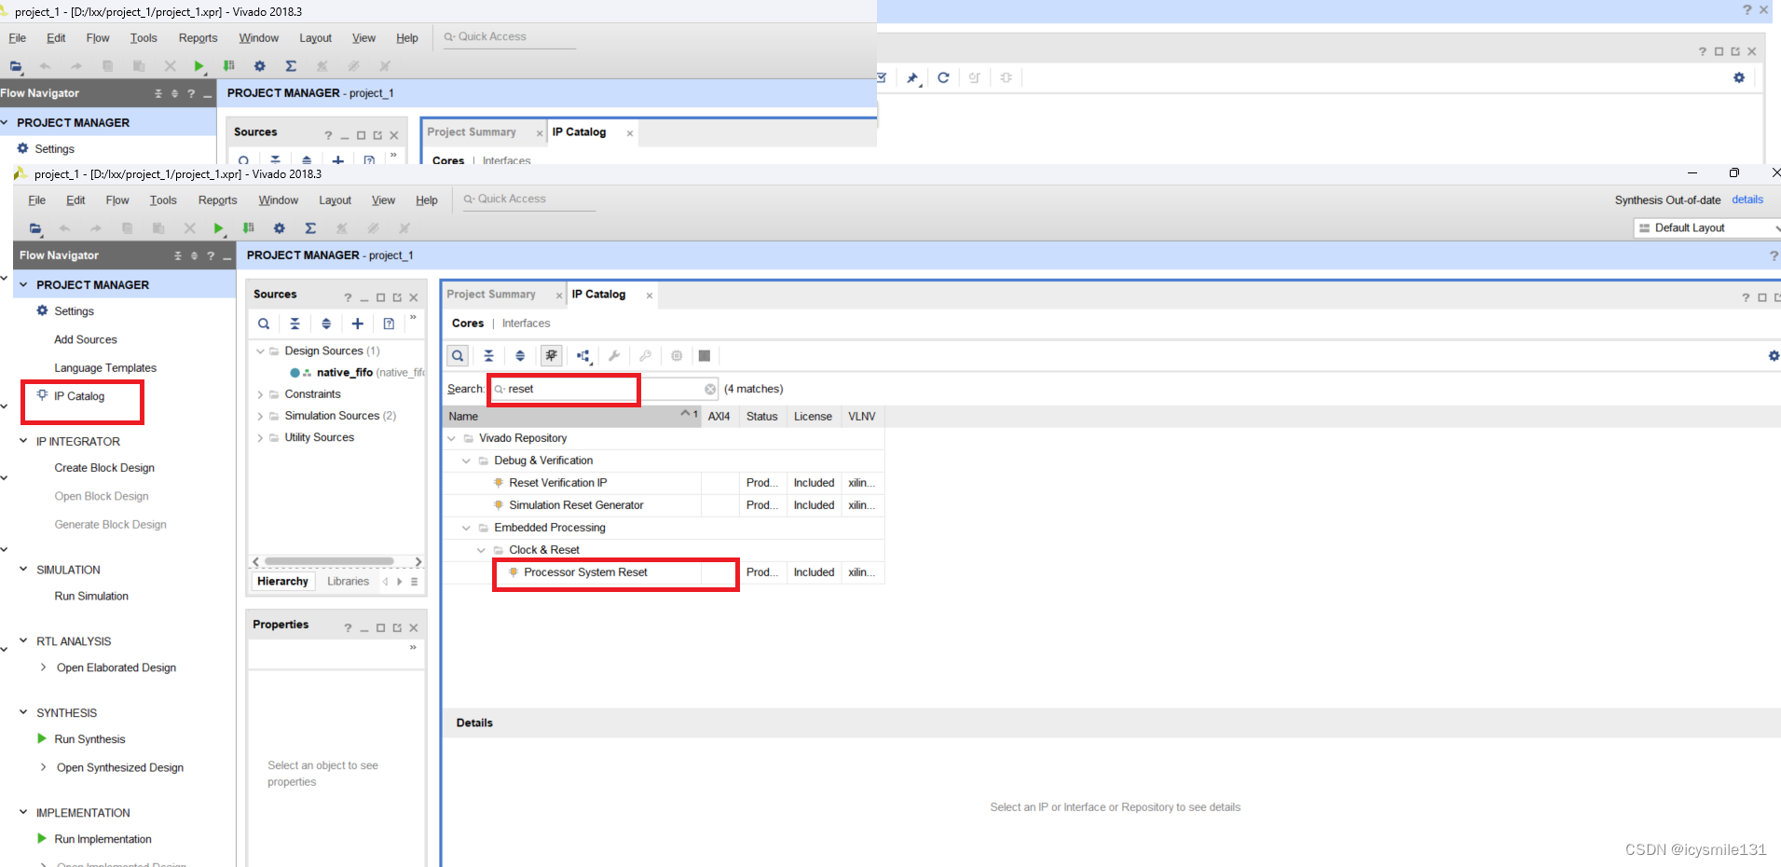This screenshot has height=867, width=1781.
Task: Switch to Libraries tab in Sources
Action: pos(349,581)
